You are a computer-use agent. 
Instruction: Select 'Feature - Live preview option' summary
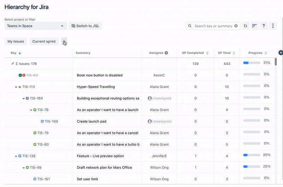point(100,156)
